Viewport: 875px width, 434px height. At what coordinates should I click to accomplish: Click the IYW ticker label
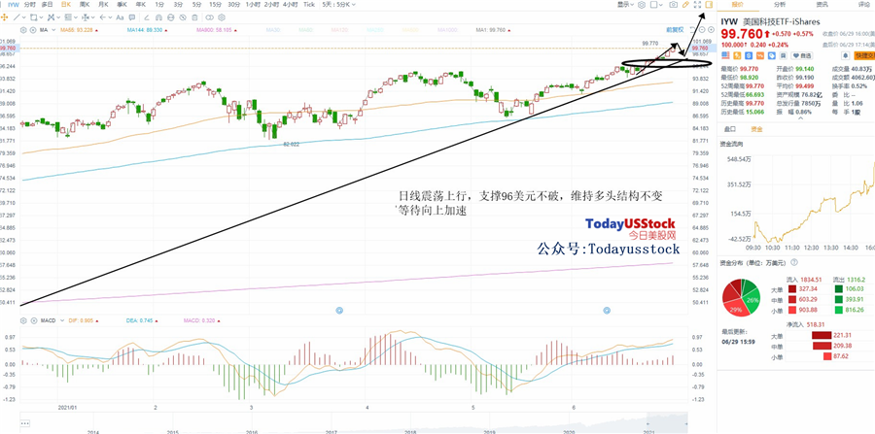[14, 5]
